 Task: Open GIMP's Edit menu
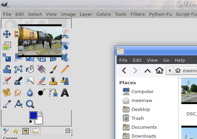20,14
